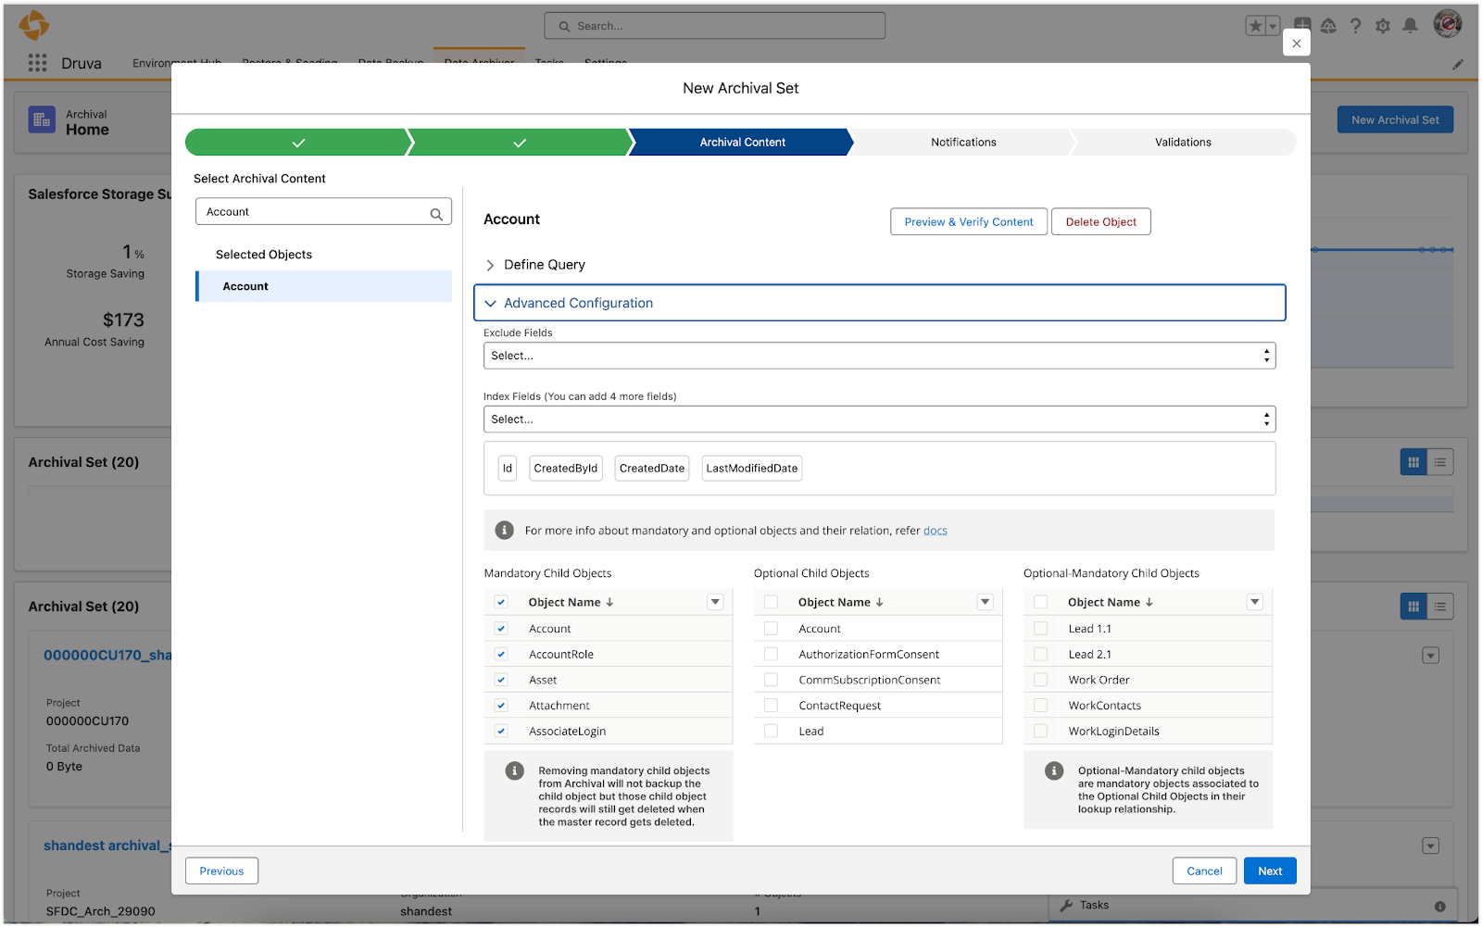Click the info icon beside docs message

click(504, 531)
